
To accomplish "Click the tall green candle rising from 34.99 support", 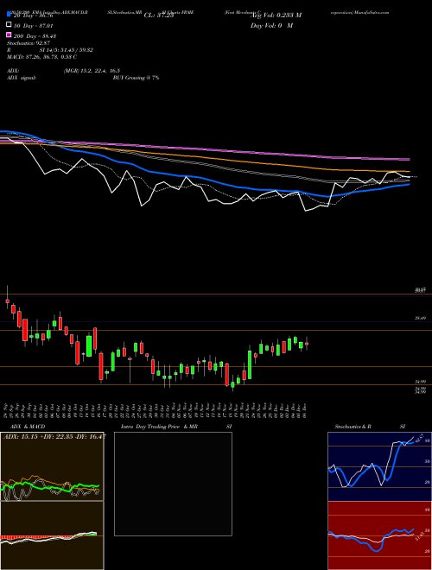I will coord(250,364).
